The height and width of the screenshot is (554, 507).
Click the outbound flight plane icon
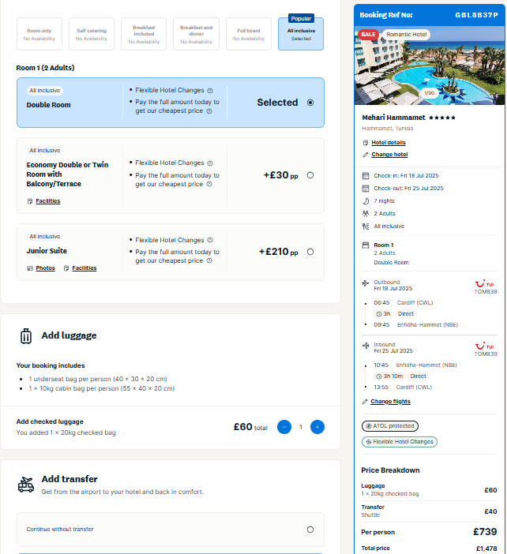366,283
